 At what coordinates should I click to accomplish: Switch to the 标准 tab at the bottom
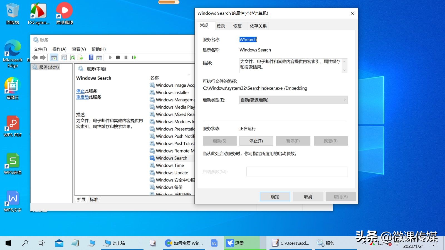pos(94,199)
